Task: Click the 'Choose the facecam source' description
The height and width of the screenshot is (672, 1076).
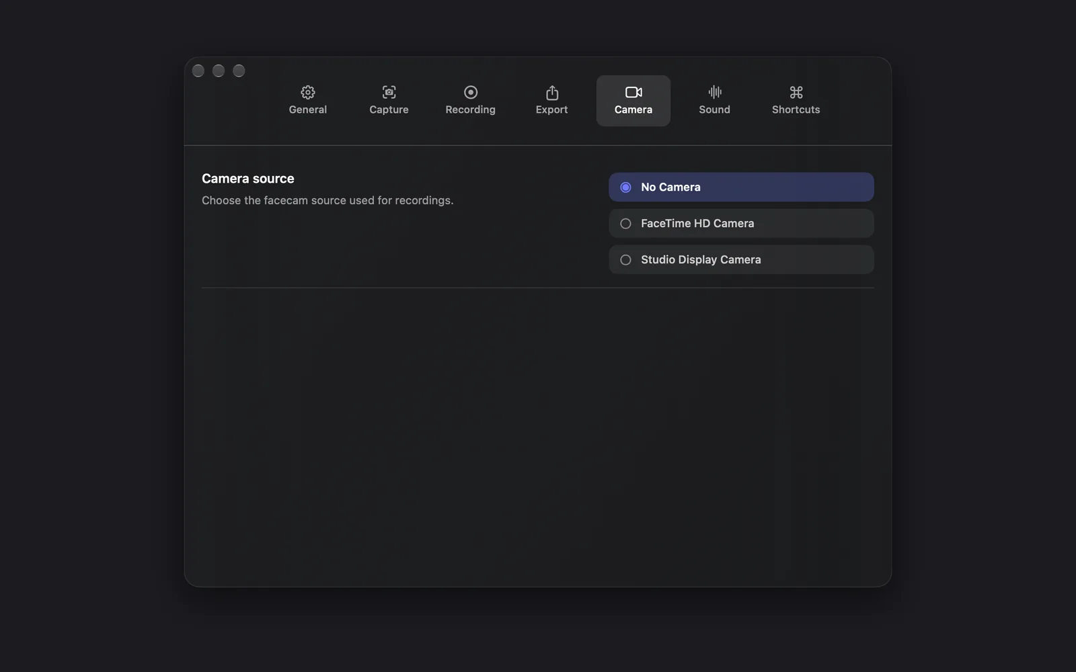Action: (x=328, y=200)
